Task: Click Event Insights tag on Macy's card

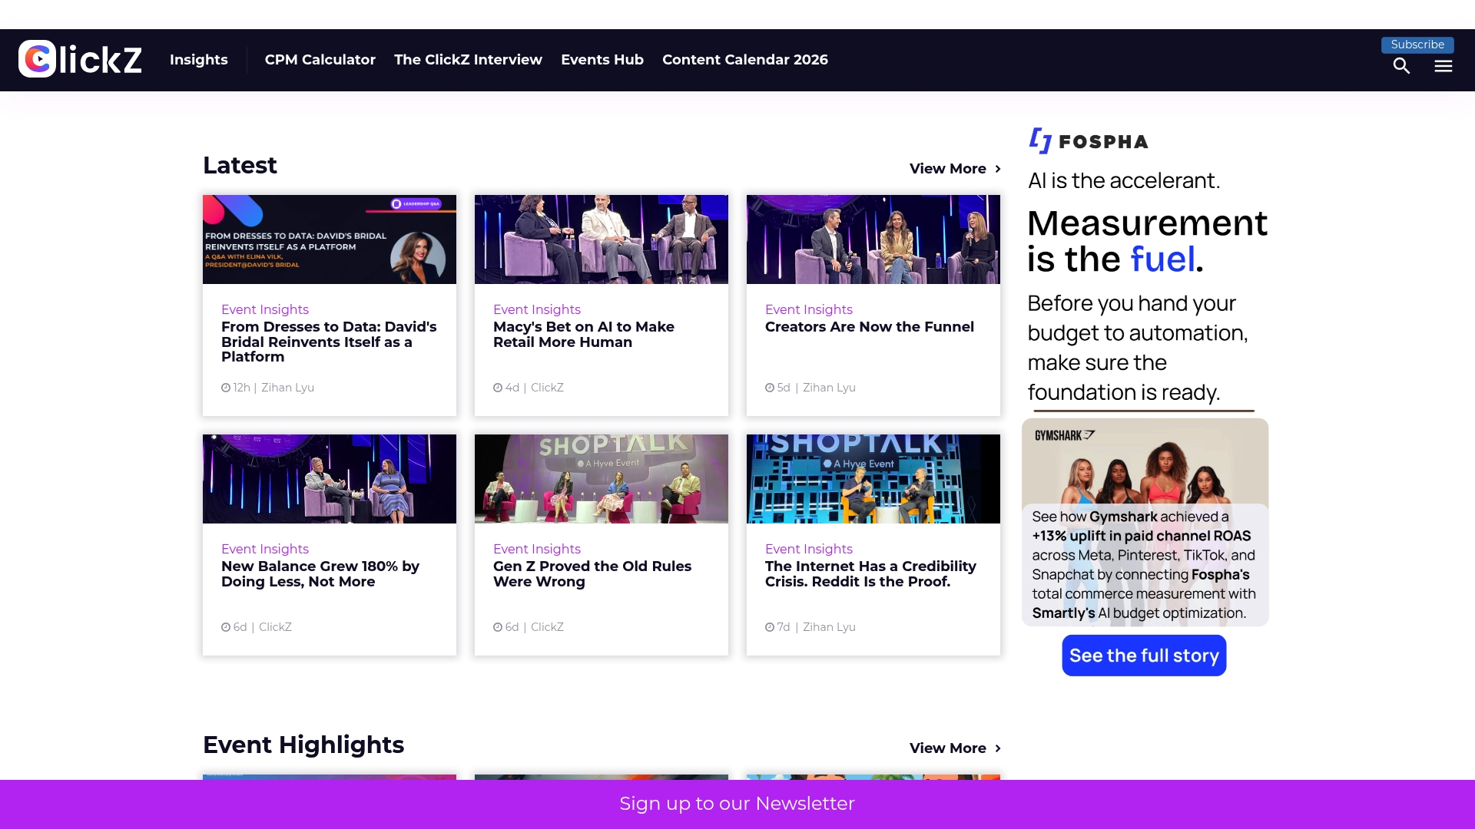Action: 537,309
